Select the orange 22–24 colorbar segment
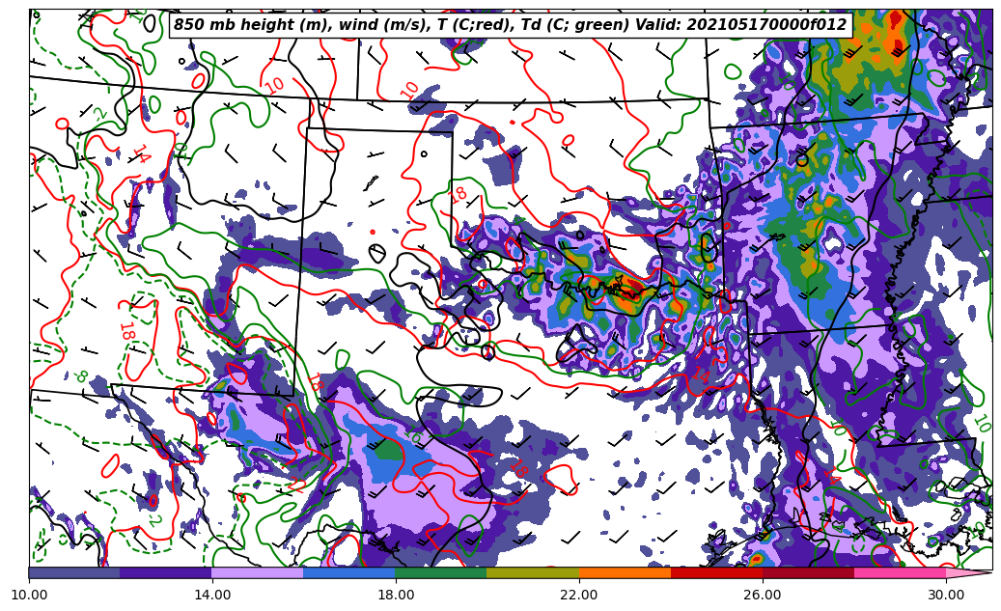The height and width of the screenshot is (611, 1001). (x=625, y=572)
